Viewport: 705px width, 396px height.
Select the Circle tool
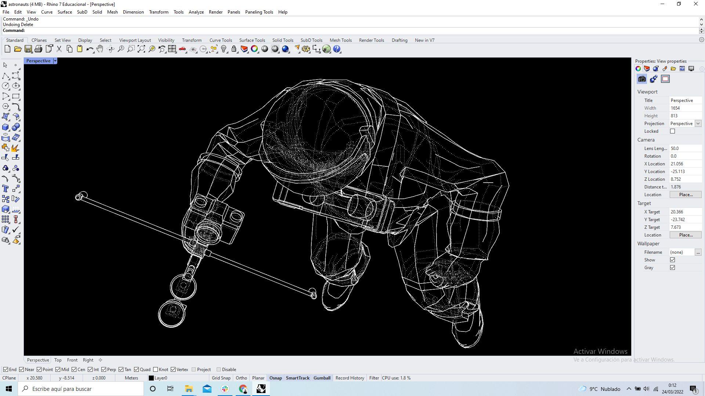[x=5, y=86]
